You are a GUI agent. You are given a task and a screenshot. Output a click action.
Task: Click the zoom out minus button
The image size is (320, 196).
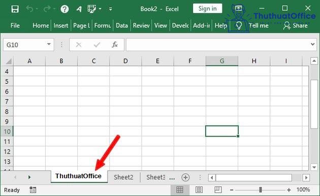(x=232, y=190)
